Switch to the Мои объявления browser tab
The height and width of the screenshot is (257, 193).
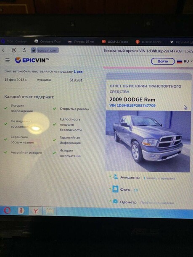14,41
